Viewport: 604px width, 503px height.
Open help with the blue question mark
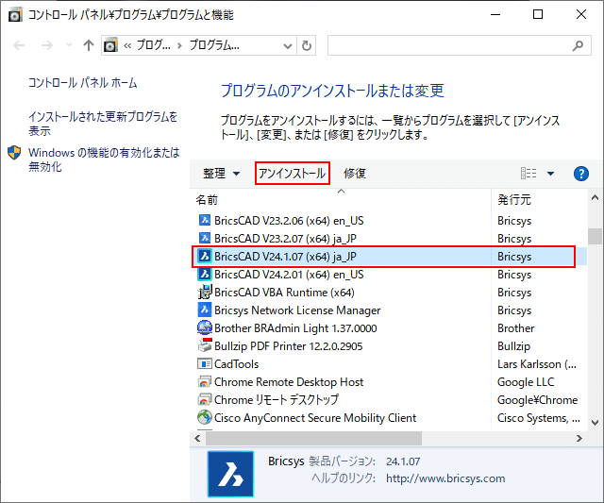(x=581, y=174)
